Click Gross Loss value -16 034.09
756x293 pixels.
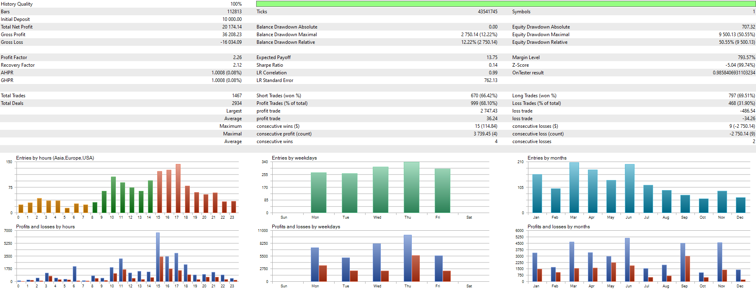(231, 42)
